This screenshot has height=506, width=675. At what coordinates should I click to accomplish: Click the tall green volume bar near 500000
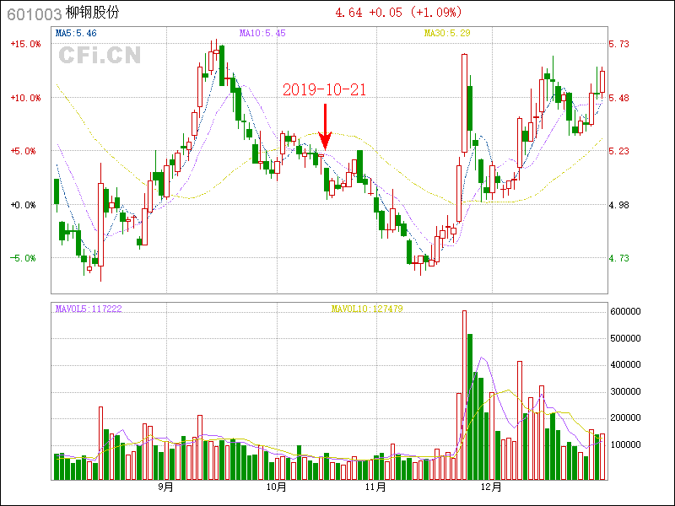tap(470, 407)
